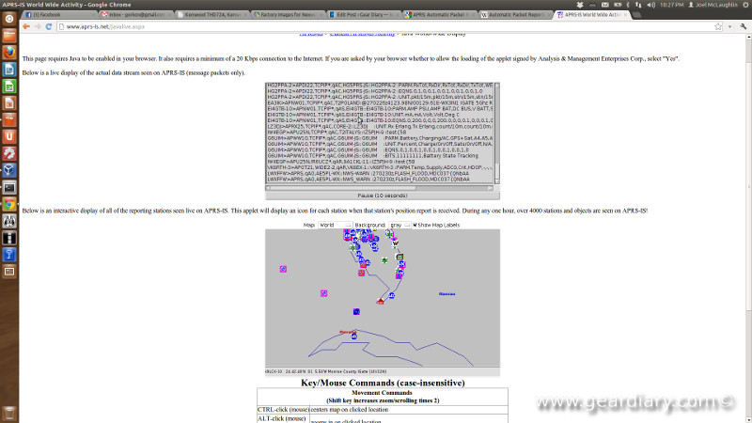This screenshot has height=423, width=752.
Task: Bookmark this page with the star
Action: point(718,27)
